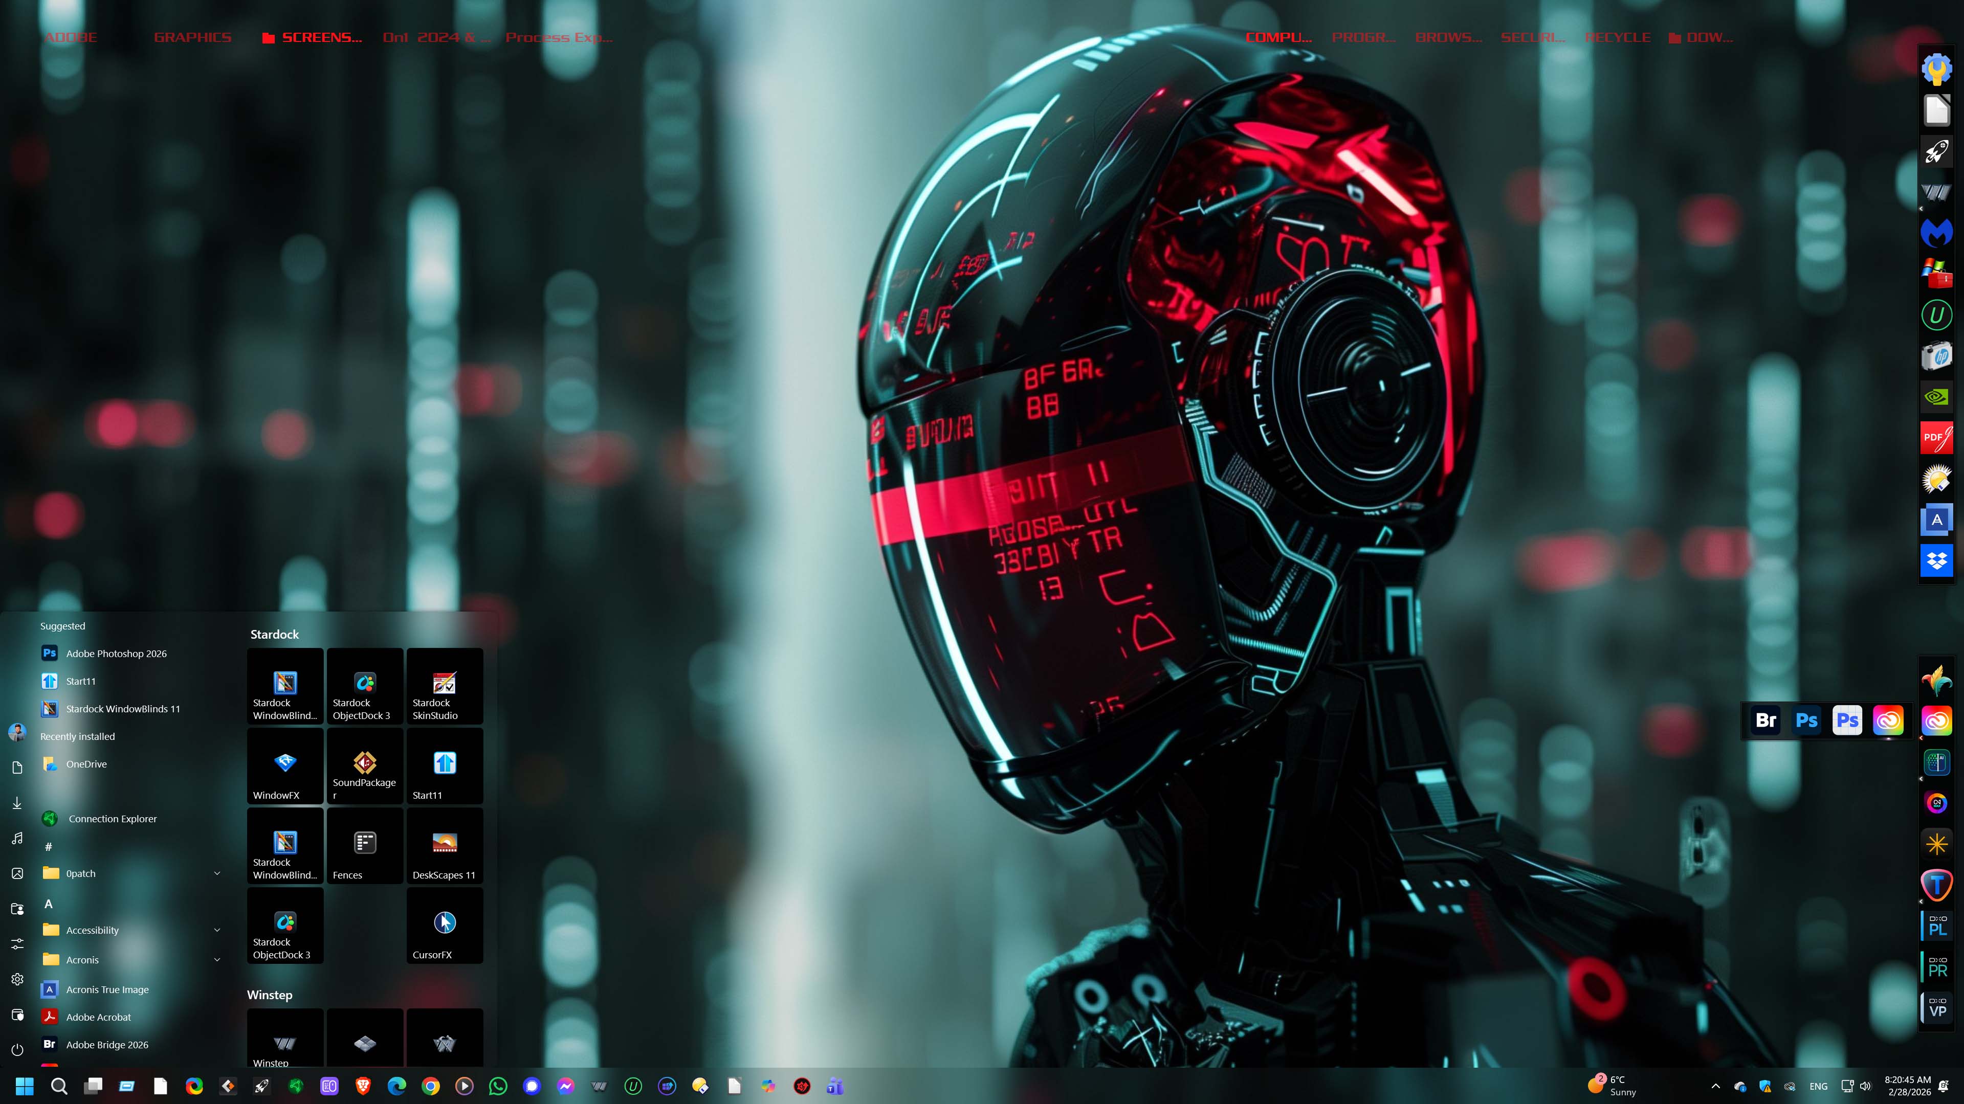Show hidden system tray icons
The image size is (1964, 1104).
1715,1087
